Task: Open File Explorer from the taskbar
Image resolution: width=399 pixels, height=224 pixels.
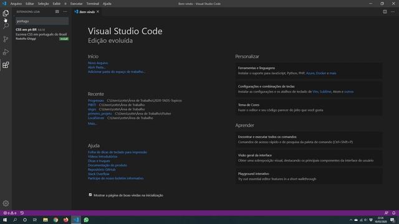Action: [46, 220]
